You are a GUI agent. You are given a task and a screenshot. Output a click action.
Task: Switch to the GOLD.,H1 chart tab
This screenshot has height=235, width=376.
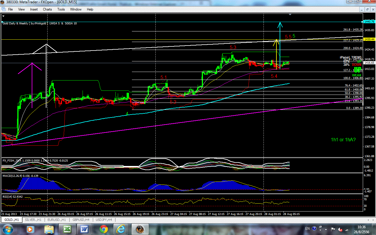tap(12, 220)
